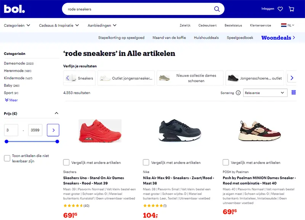The image size is (305, 220).
Task: Click the bol. logo
Action: [x=14, y=8]
